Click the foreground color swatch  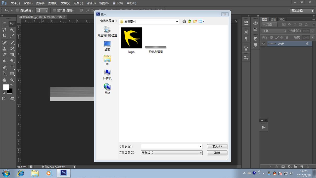[6, 87]
